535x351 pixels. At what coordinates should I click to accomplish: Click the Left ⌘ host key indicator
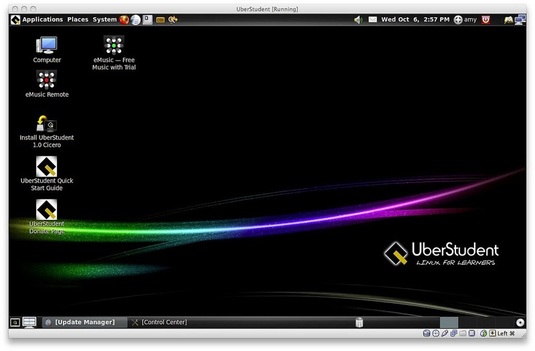pyautogui.click(x=506, y=333)
